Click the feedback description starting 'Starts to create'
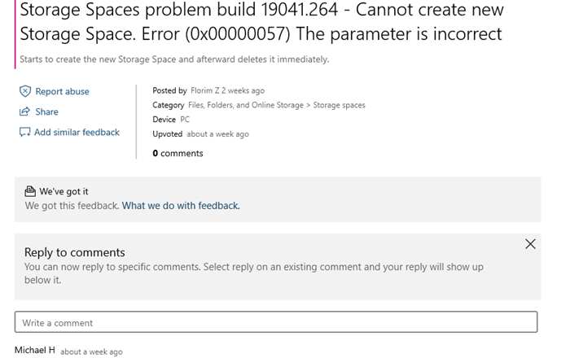The height and width of the screenshot is (358, 570). pos(174,59)
